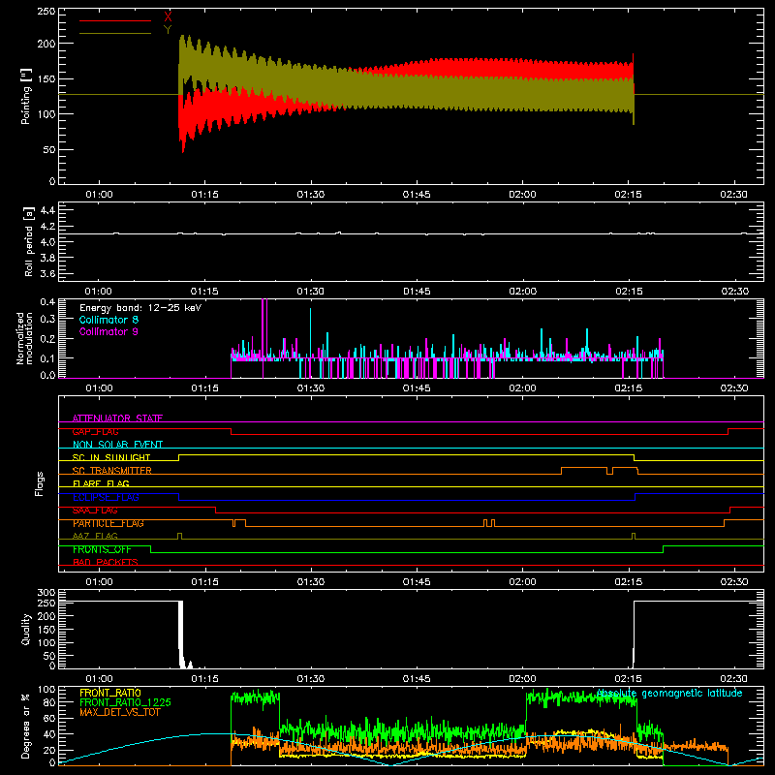Click the SAA_FLAG label

pyautogui.click(x=95, y=511)
